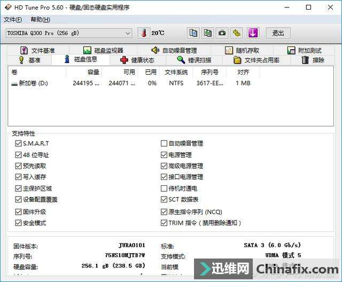
Task: Switch to the 附加测试 tab
Action: point(304,51)
